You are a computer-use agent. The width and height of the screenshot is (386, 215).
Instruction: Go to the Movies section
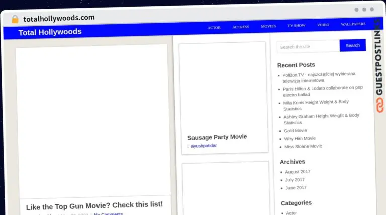tap(268, 26)
